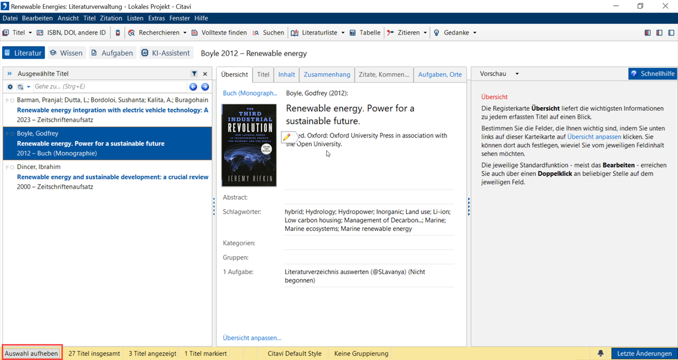Screen dimensions: 678x360
Task: Expand the Recherchieren dropdown arrow
Action: tap(185, 33)
